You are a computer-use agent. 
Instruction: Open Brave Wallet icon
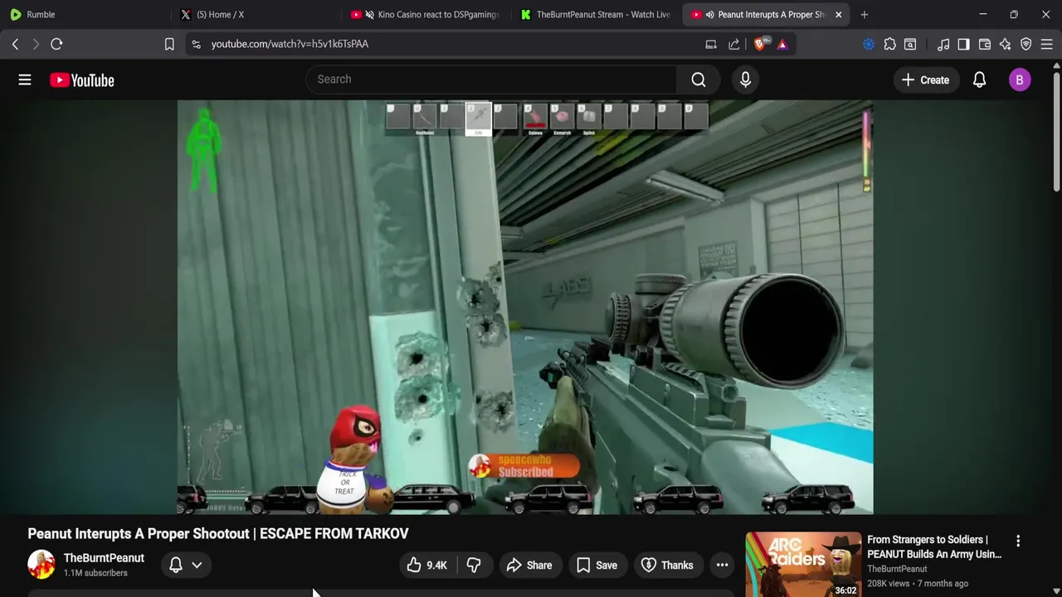[985, 44]
